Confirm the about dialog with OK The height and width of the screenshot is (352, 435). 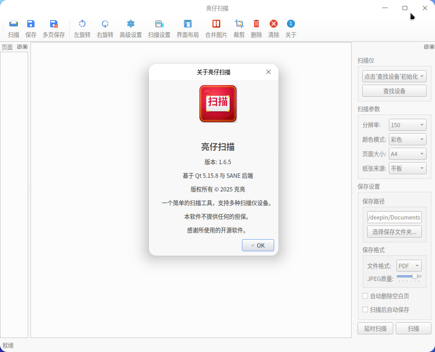(x=258, y=245)
